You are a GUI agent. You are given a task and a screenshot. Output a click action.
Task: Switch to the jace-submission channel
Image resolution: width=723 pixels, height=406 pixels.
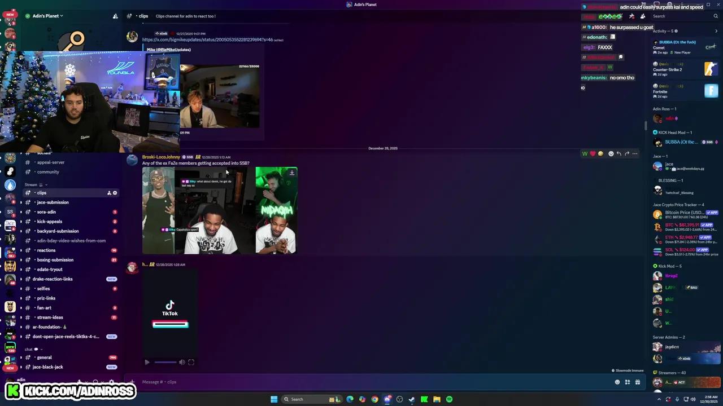pos(53,202)
